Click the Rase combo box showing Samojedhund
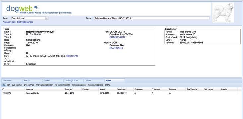This screenshot has height=119, width=243. (30, 18)
